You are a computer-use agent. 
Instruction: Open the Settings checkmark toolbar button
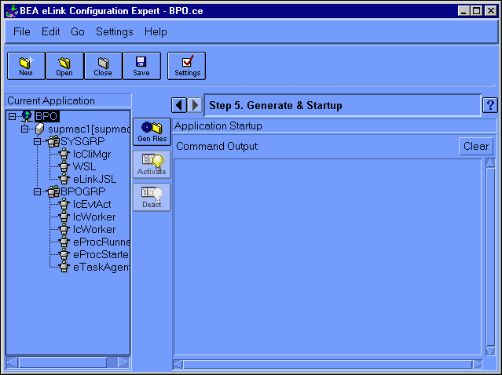click(x=187, y=66)
